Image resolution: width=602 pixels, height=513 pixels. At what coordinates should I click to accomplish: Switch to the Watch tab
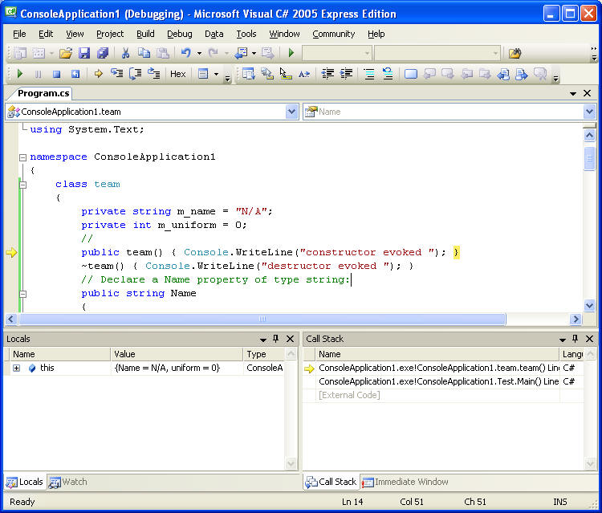(68, 482)
